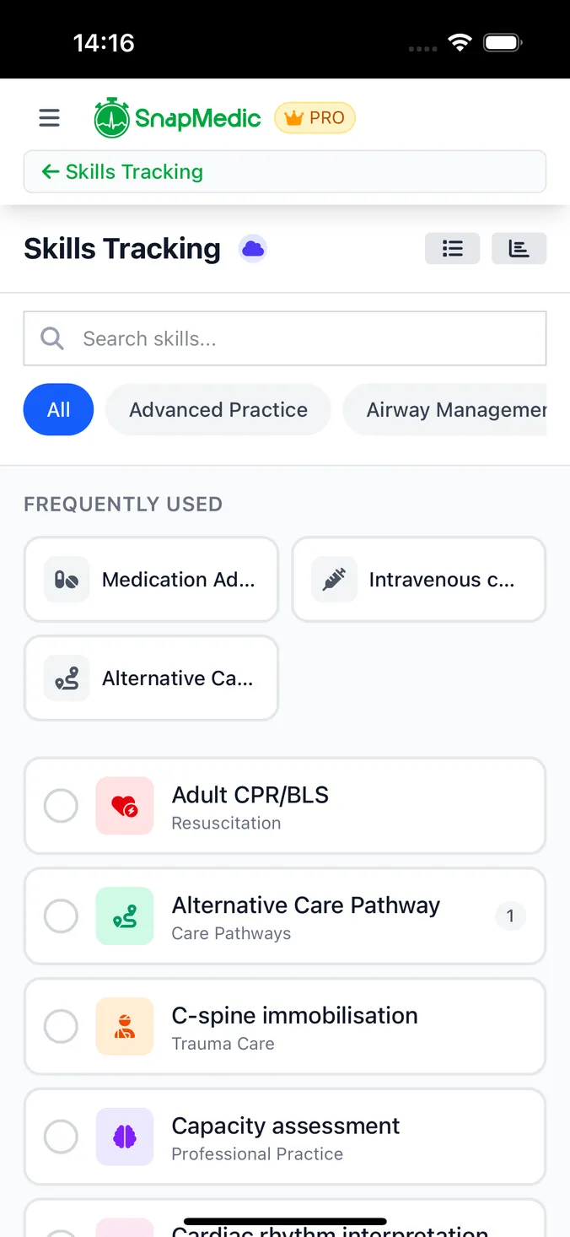Tap the Adult CPR/BLS heart icon

(125, 806)
